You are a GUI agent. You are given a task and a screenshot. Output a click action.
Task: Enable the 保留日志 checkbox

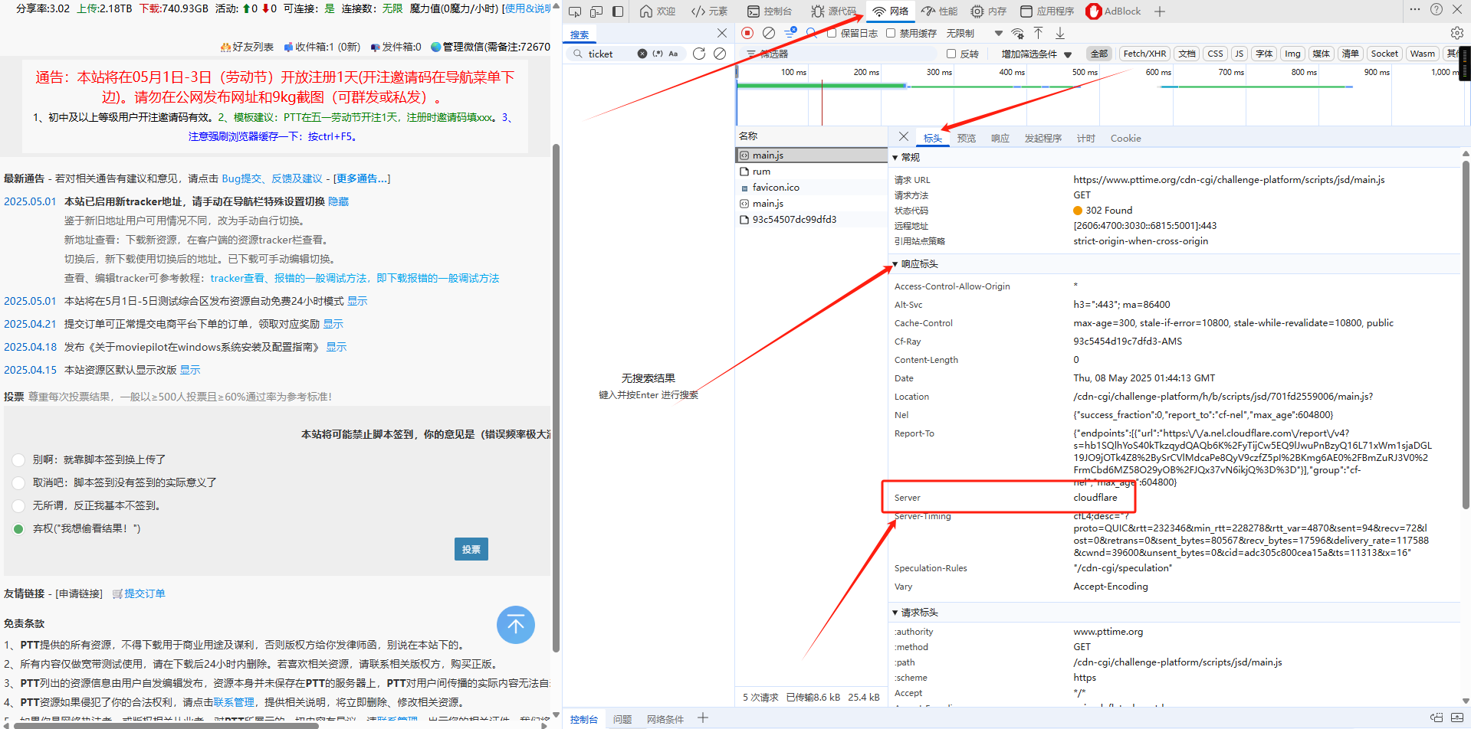[x=832, y=33]
